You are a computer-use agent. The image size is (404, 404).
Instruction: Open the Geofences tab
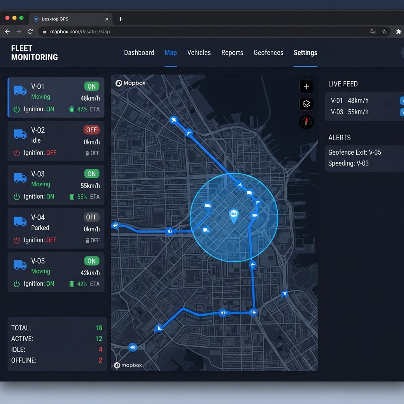[268, 52]
